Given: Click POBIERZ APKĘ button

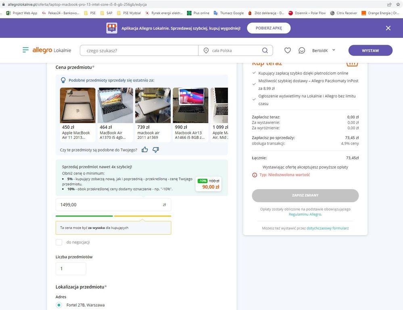Looking at the screenshot, I should [x=269, y=28].
